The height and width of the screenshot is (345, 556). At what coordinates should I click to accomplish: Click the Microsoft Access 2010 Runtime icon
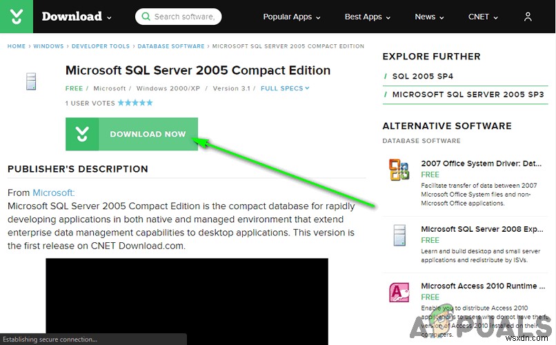click(x=399, y=293)
